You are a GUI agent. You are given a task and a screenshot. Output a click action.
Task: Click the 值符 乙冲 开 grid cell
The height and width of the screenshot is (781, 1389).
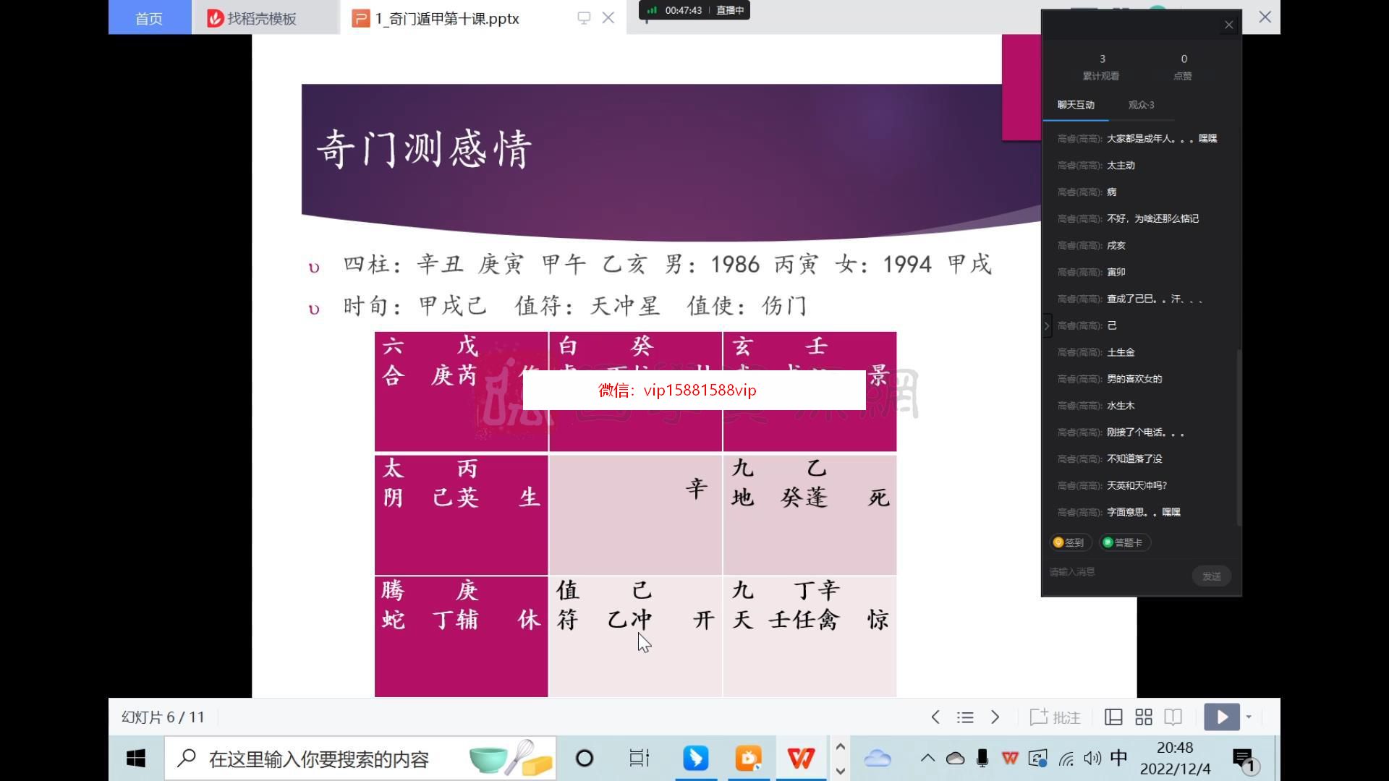[635, 636]
